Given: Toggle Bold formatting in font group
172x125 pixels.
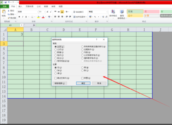Looking at the screenshot, I should click(19, 17).
